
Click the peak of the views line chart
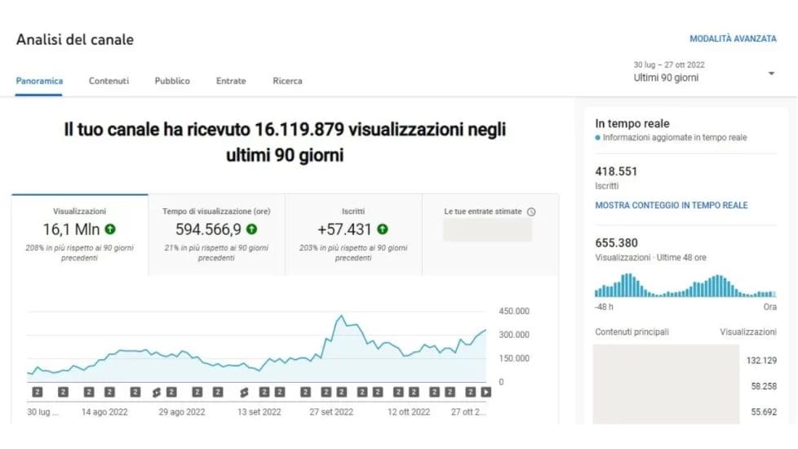pyautogui.click(x=341, y=316)
